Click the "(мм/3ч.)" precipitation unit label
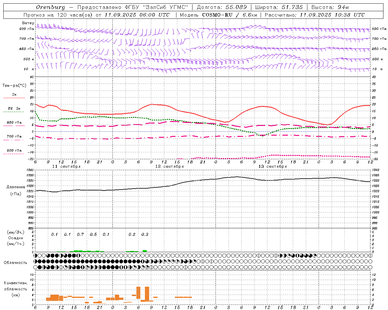388x310 pixels. (16, 232)
